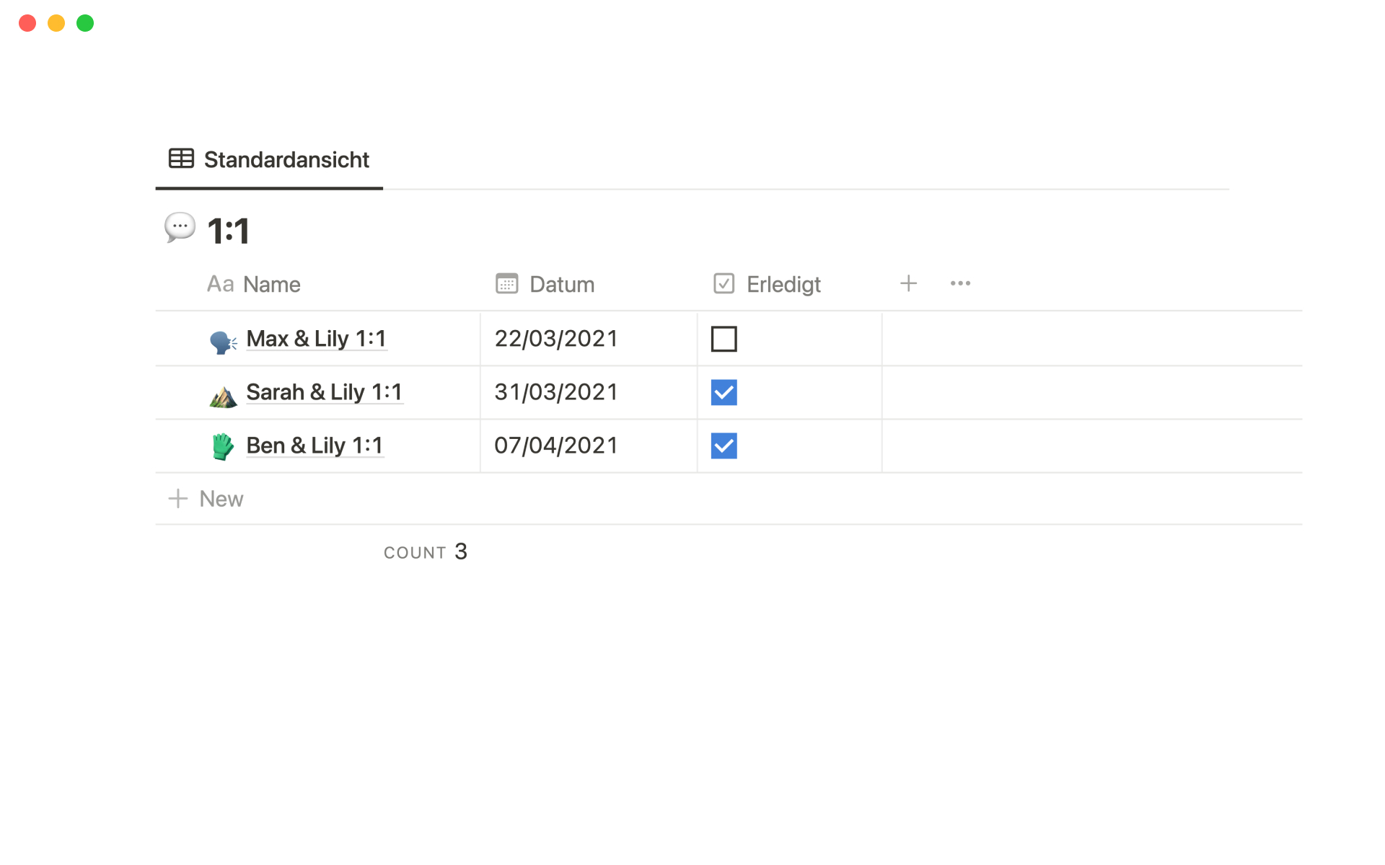The image size is (1385, 865).
Task: Open the Erledigt column header menu
Action: [x=783, y=285]
